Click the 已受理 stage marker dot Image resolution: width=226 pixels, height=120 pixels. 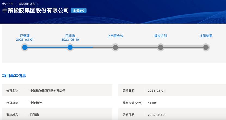pyautogui.click(x=25, y=47)
